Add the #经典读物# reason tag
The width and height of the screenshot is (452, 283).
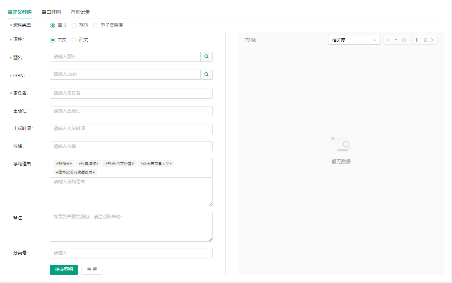coord(89,163)
